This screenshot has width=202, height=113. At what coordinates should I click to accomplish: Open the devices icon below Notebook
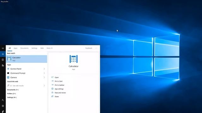3,66
